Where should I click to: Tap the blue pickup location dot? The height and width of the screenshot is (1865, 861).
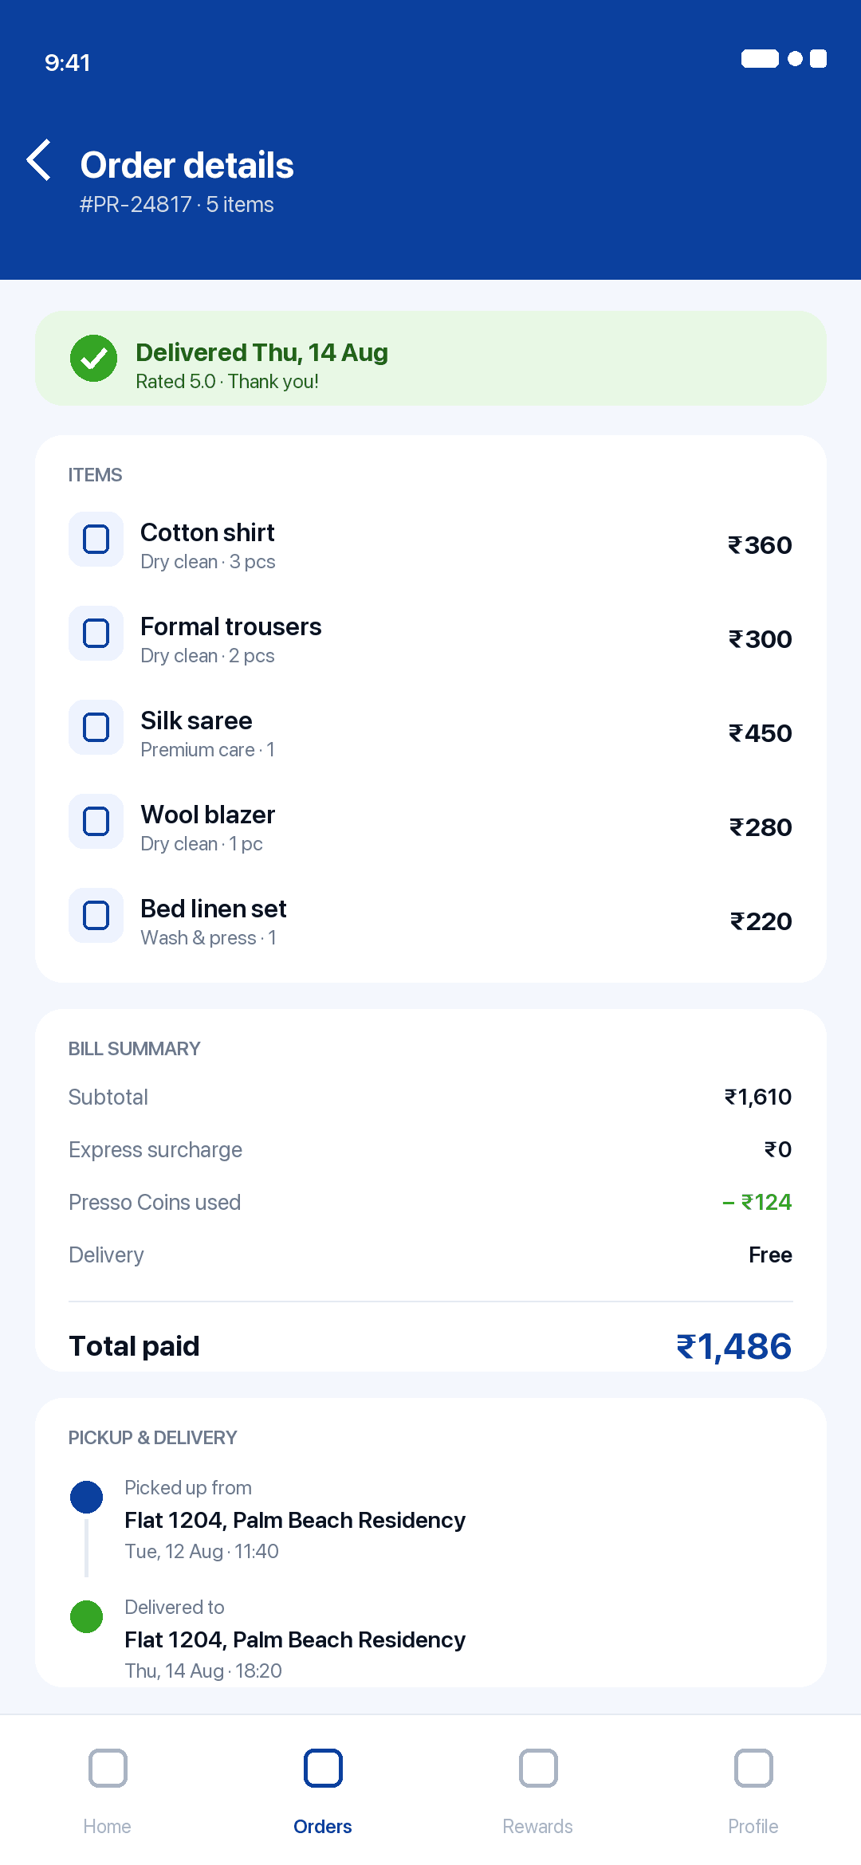(86, 1497)
